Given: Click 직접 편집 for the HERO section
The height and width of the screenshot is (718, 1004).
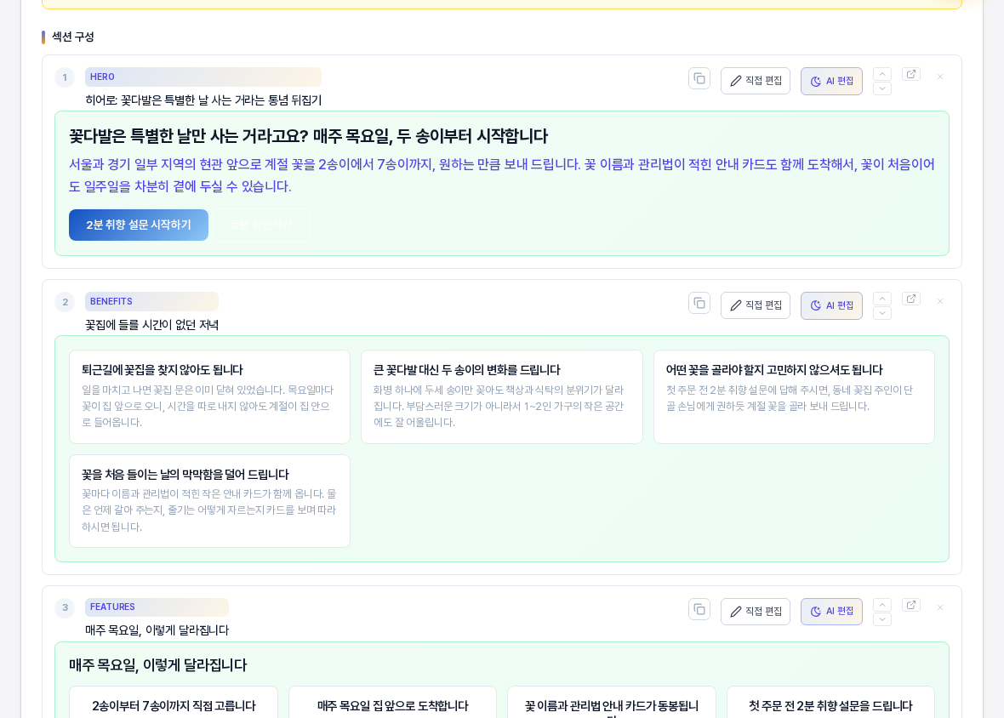Looking at the screenshot, I should [756, 82].
